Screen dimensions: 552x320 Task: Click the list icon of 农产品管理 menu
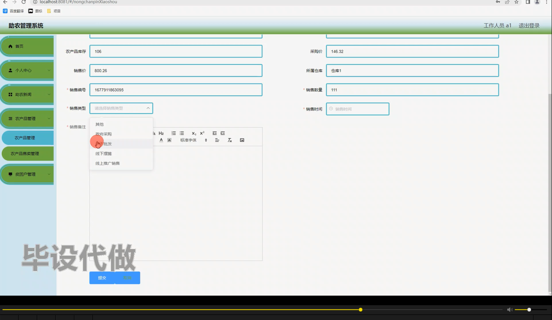(10, 119)
